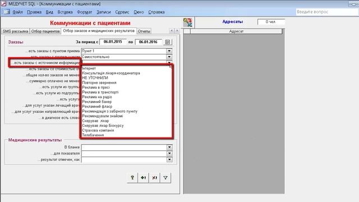Open the Записи menu
The image size is (359, 202).
pyautogui.click(x=103, y=12)
